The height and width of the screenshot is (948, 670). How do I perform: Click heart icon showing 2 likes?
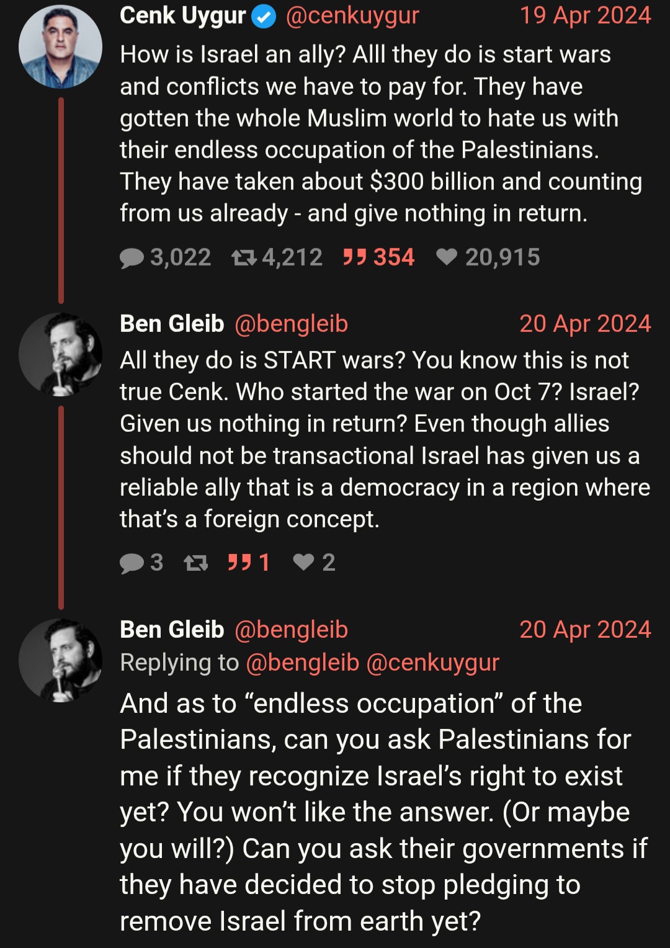(x=304, y=562)
